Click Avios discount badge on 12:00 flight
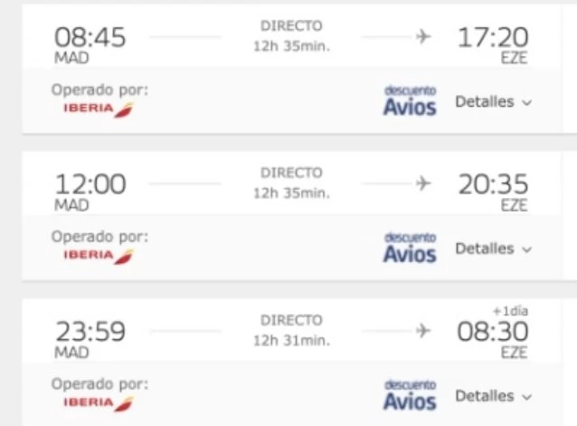The width and height of the screenshot is (577, 426). (x=410, y=248)
